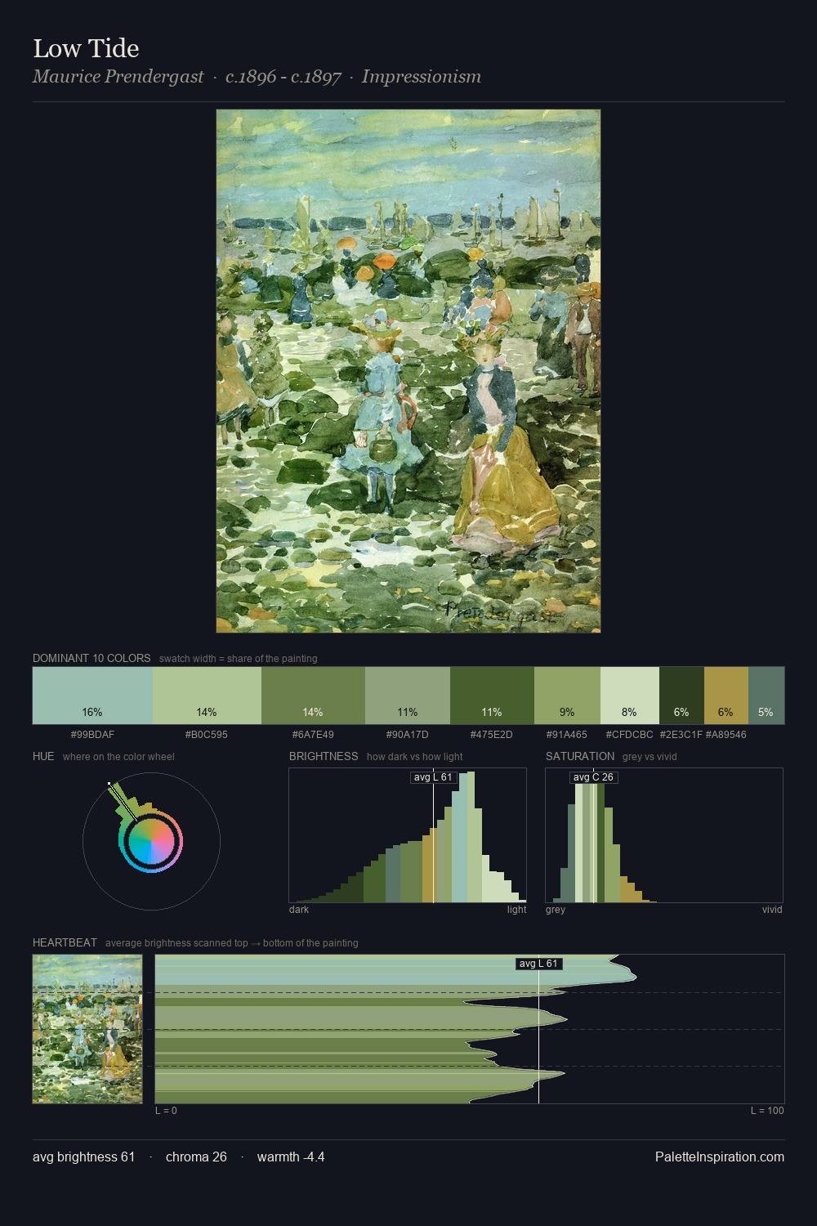Click the Low Tide title
Screen dimensions: 817x1226
[x=86, y=48]
